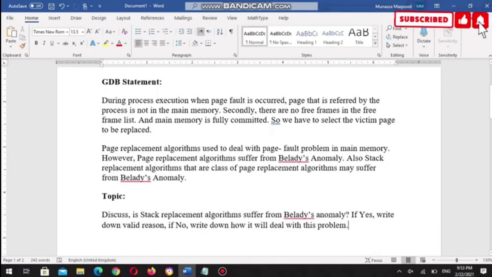Increase paragraph indent

pyautogui.click(x=189, y=32)
